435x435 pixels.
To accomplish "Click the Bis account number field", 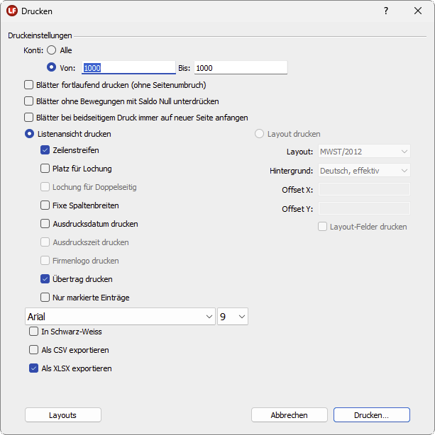I will point(241,68).
